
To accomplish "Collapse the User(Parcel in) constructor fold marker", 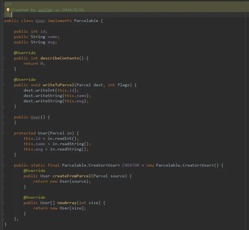I will pyautogui.click(x=3, y=133).
